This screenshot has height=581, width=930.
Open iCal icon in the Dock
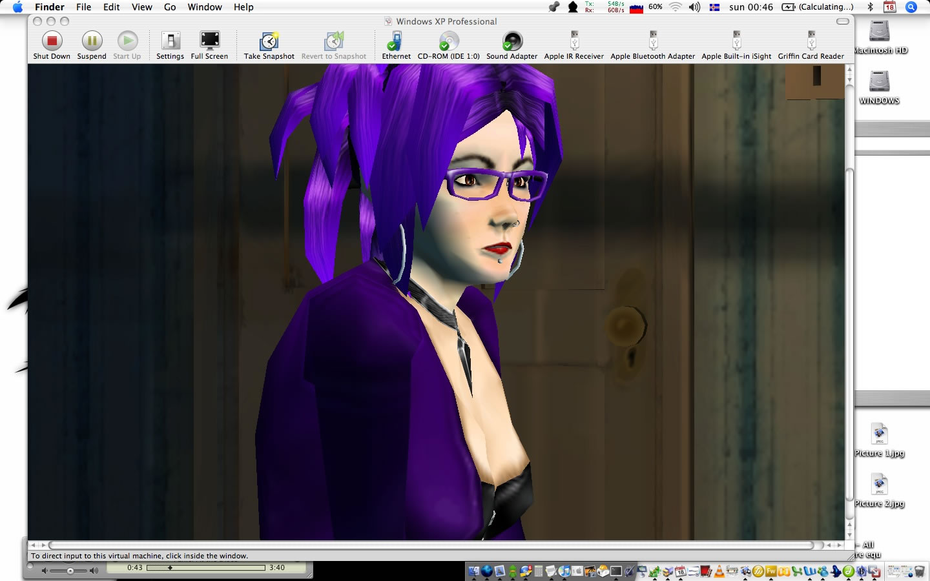pyautogui.click(x=680, y=571)
